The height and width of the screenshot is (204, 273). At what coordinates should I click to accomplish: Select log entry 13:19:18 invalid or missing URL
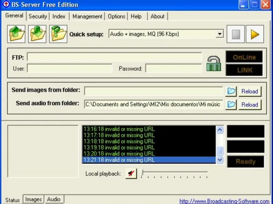pyautogui.click(x=149, y=148)
